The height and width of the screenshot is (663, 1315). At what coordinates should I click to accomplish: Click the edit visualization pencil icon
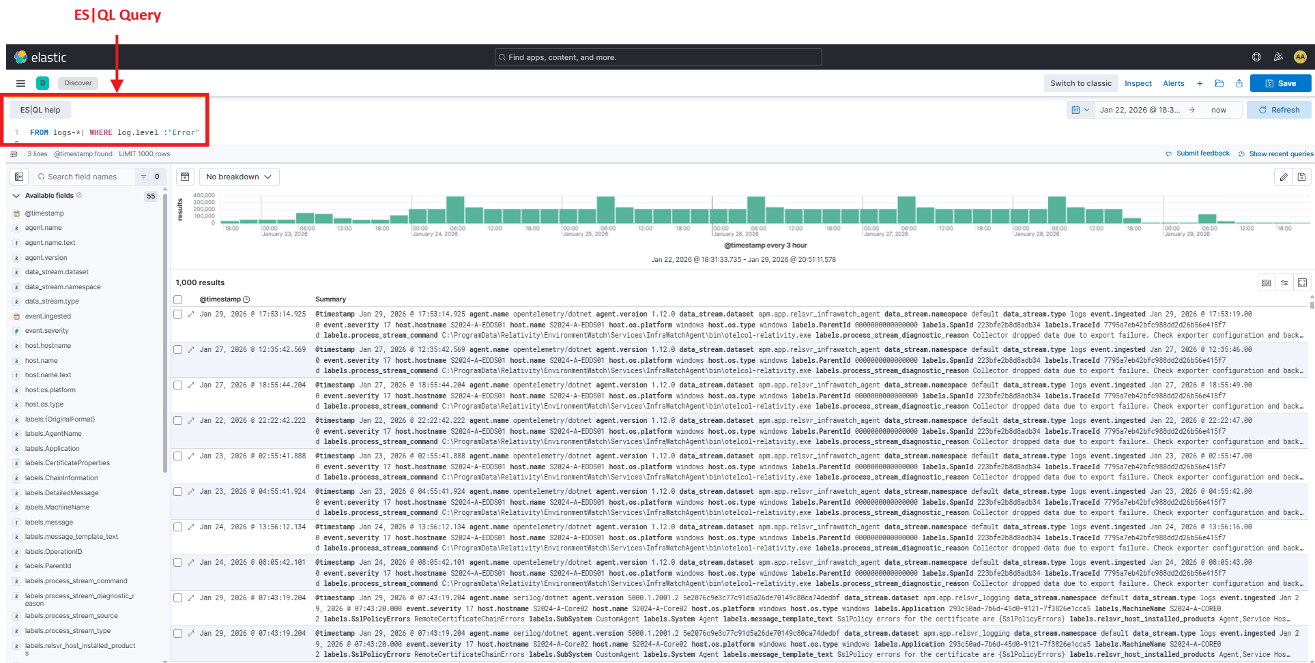[x=1284, y=177]
